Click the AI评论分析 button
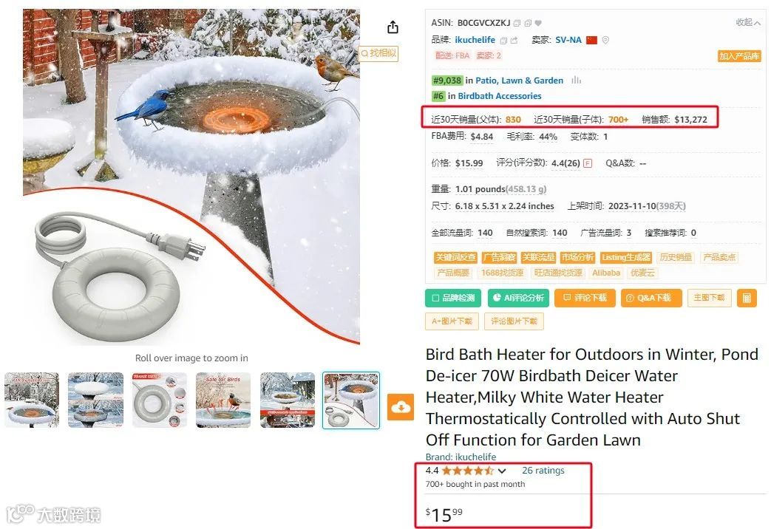 pos(519,298)
